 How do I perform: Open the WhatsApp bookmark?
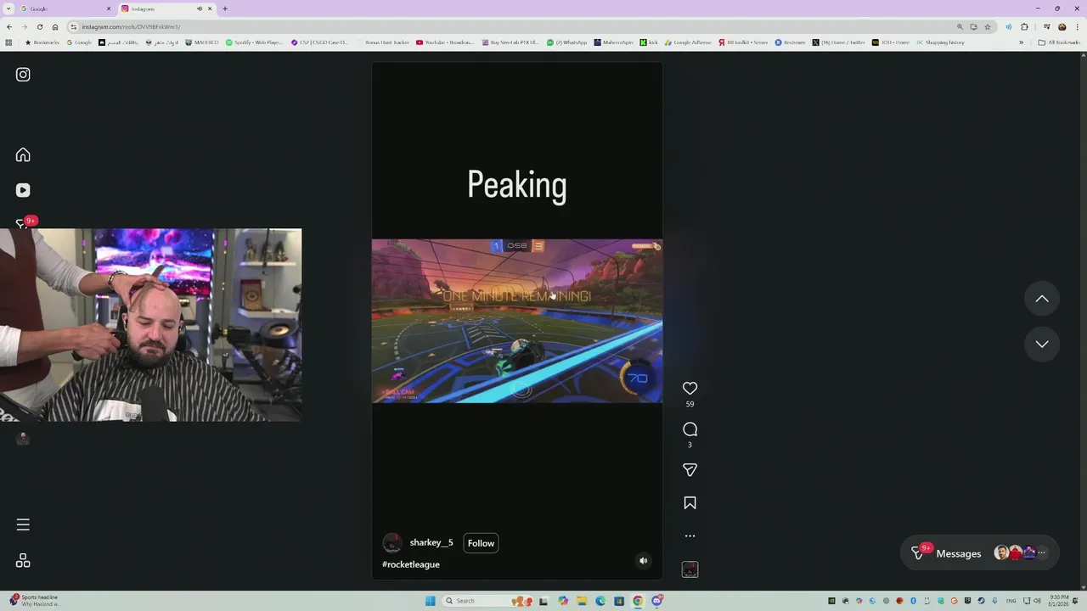[566, 42]
